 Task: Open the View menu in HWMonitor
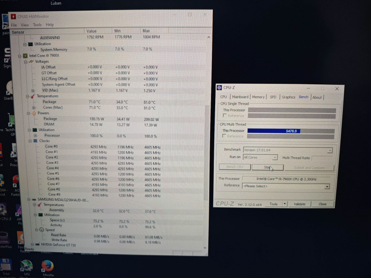pyautogui.click(x=25, y=25)
